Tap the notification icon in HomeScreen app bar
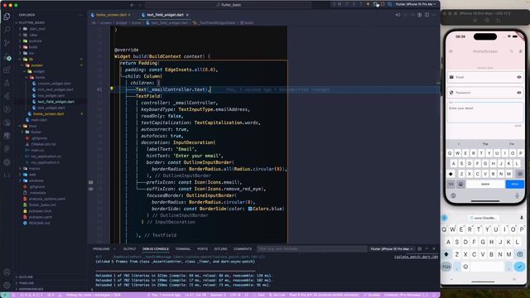 click(521, 51)
